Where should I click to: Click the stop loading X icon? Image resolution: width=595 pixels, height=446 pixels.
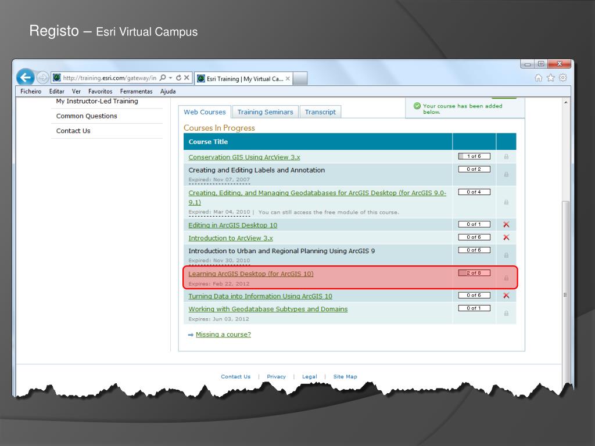click(x=187, y=78)
